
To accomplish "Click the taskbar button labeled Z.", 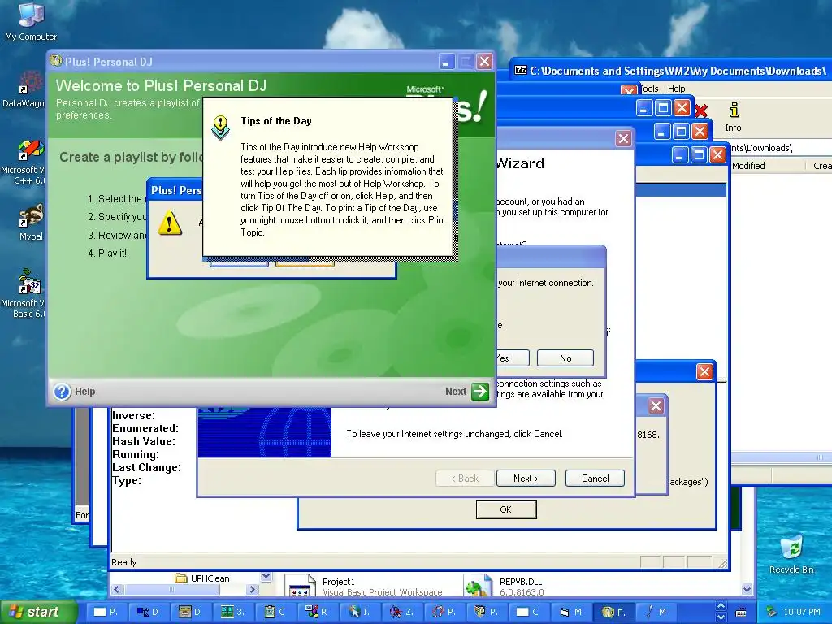I will pyautogui.click(x=401, y=612).
